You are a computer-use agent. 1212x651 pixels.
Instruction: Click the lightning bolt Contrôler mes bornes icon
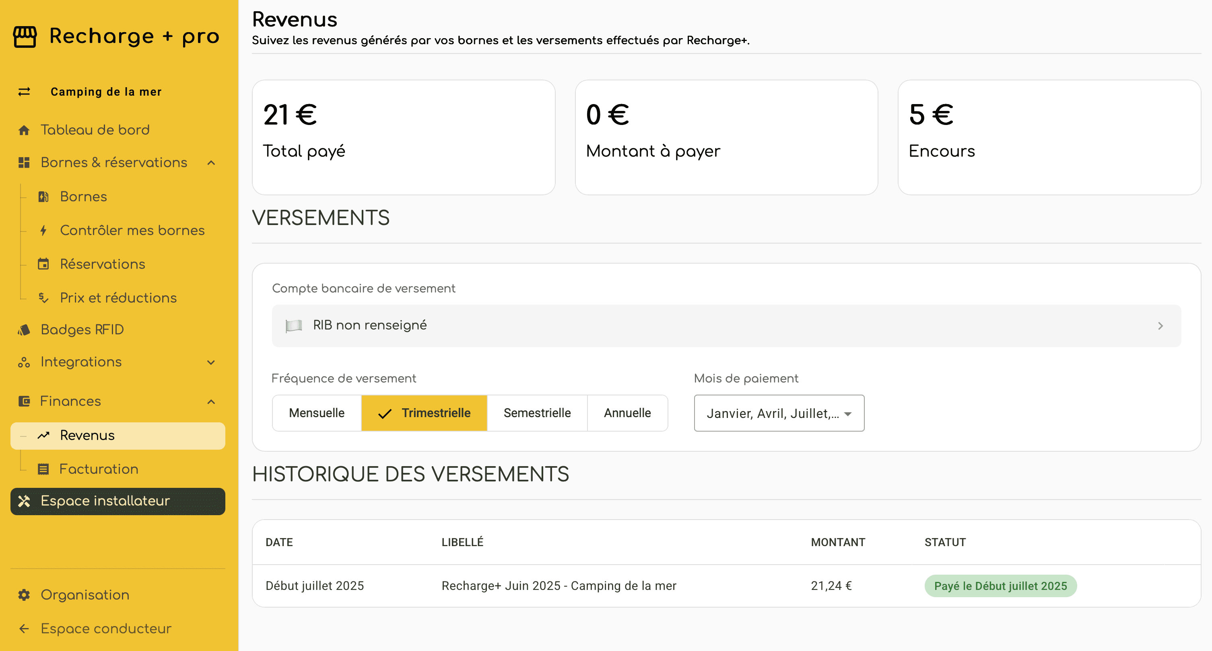click(x=43, y=230)
